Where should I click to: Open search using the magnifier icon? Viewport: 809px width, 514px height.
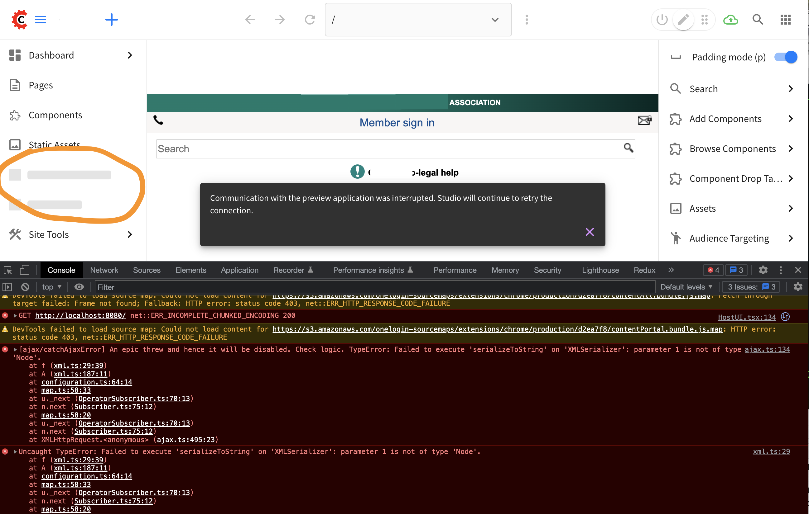[757, 20]
